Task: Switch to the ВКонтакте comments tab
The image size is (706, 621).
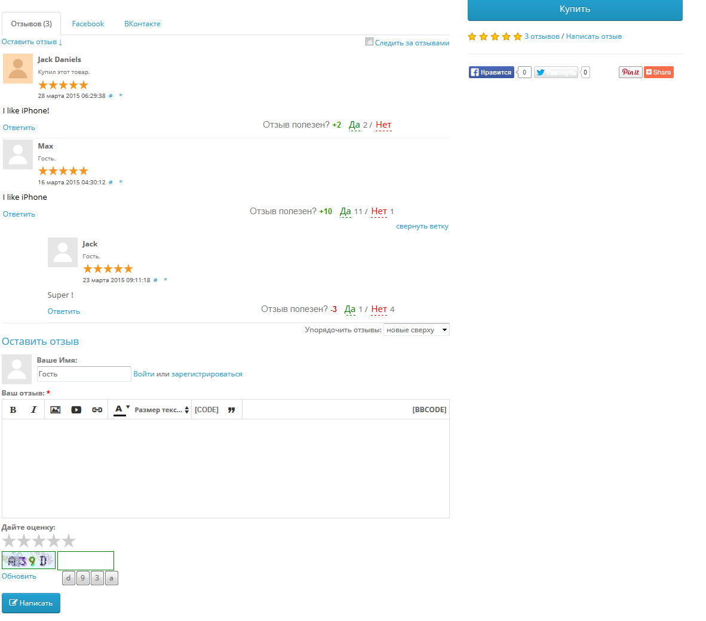Action: point(142,24)
